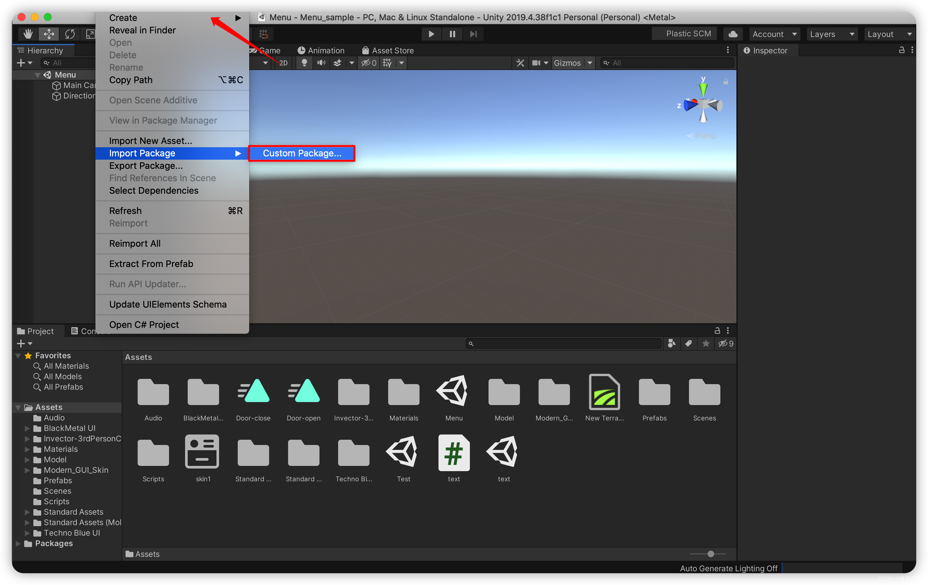Screen dimensions: 928x585
Task: Mute audio in the Scene view toolbar
Action: tap(321, 62)
